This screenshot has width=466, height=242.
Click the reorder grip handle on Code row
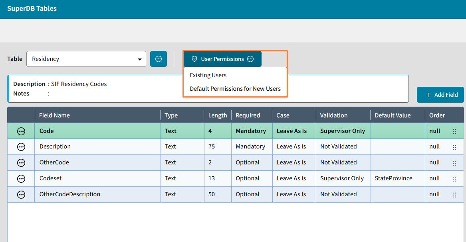[454, 131]
